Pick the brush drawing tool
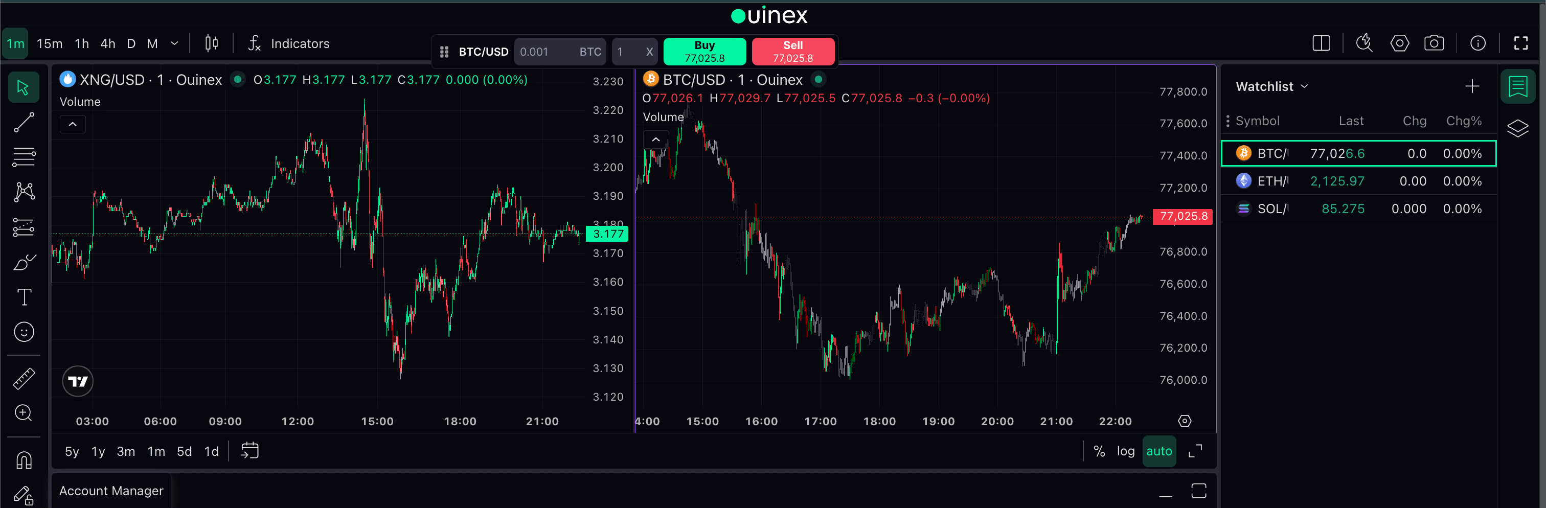This screenshot has width=1546, height=508. (24, 262)
